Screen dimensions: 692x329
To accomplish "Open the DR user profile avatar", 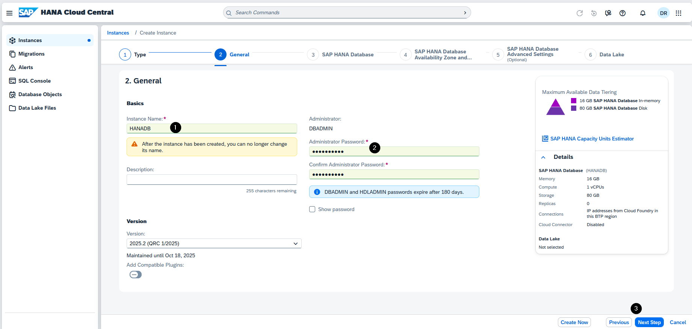I will pos(664,13).
